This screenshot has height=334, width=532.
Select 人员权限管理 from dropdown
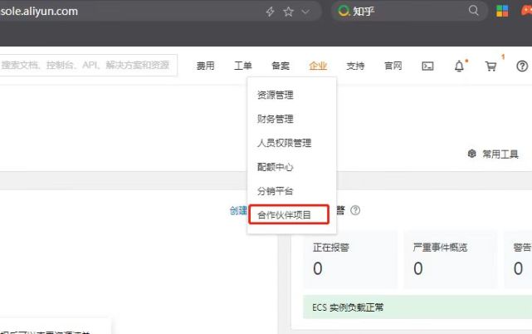click(x=285, y=143)
